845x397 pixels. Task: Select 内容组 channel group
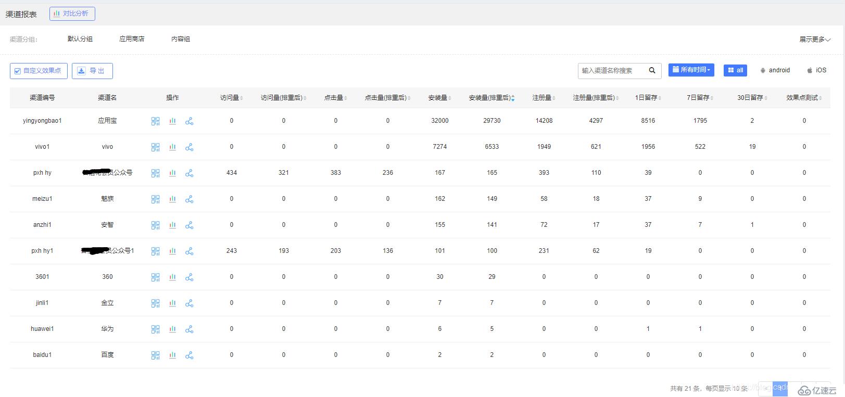(x=181, y=39)
